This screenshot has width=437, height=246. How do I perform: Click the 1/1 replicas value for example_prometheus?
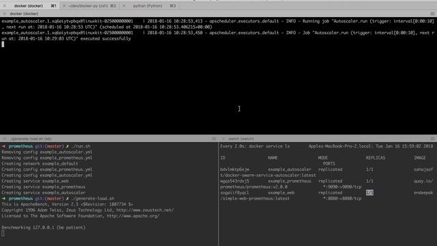369,181
